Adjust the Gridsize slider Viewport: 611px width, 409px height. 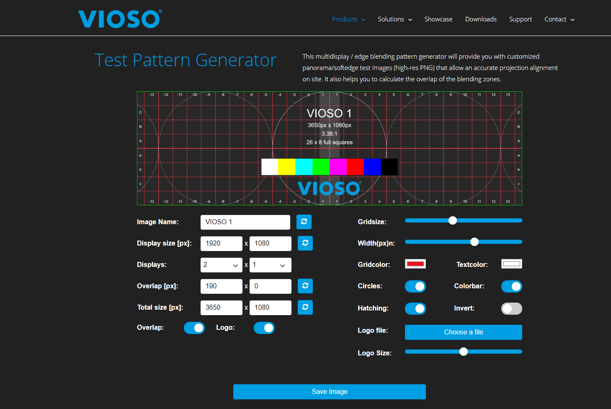(x=452, y=220)
